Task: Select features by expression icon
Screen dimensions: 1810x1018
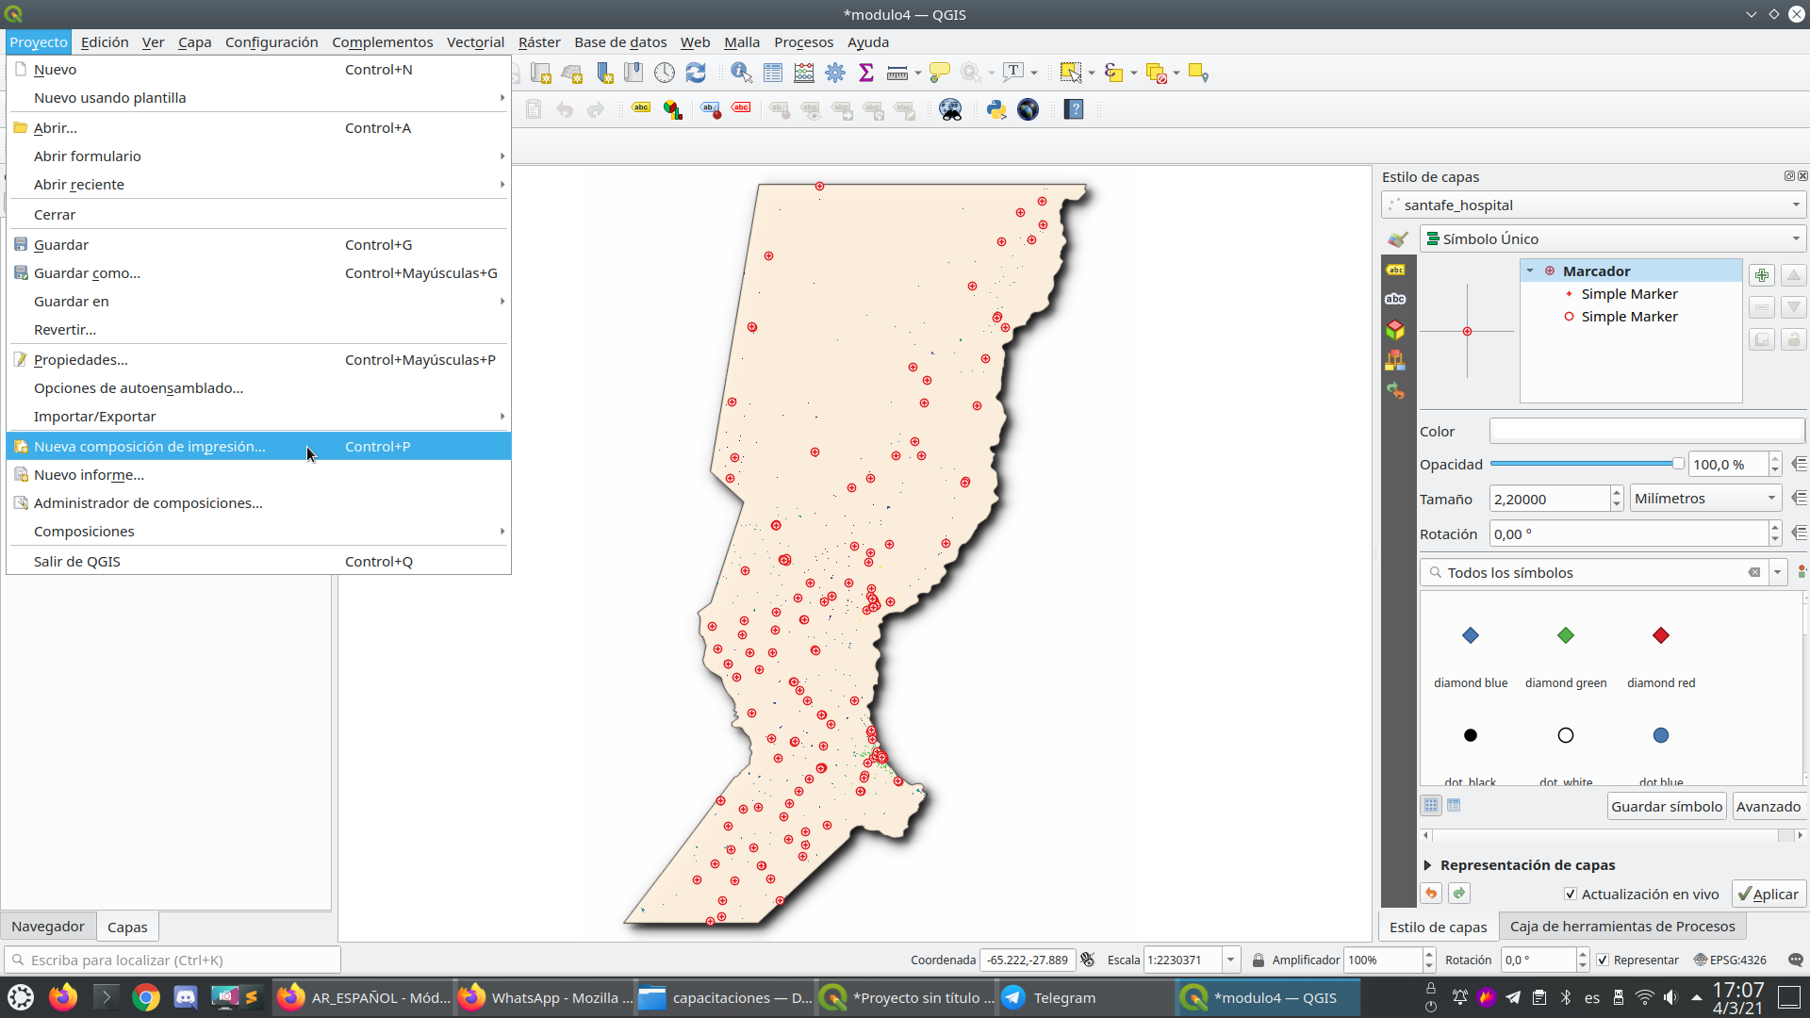Action: point(1113,73)
